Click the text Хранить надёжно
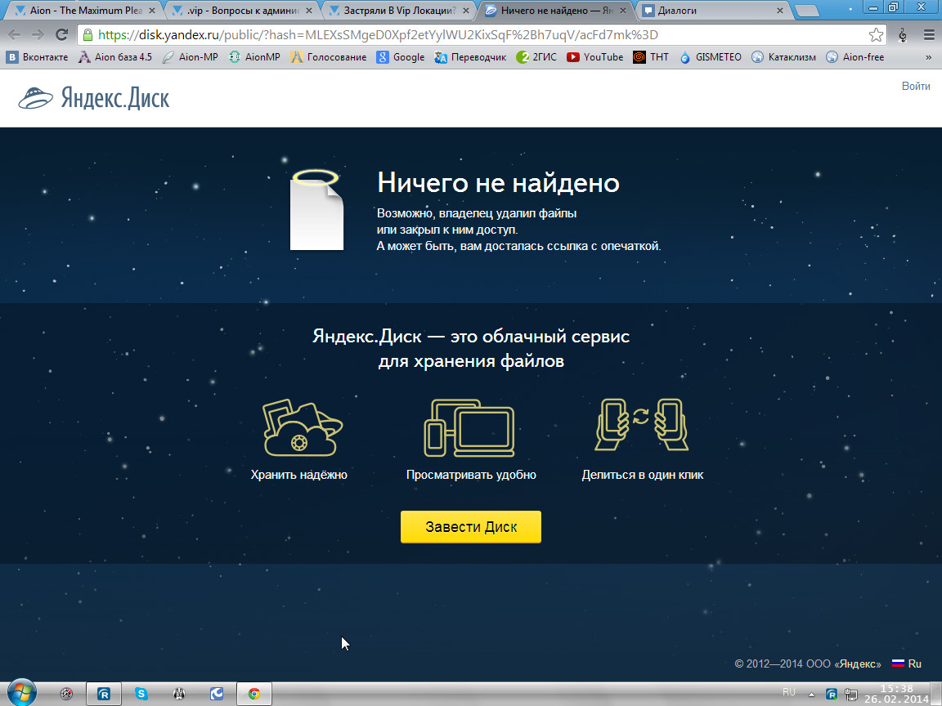This screenshot has width=942, height=706. tap(299, 475)
